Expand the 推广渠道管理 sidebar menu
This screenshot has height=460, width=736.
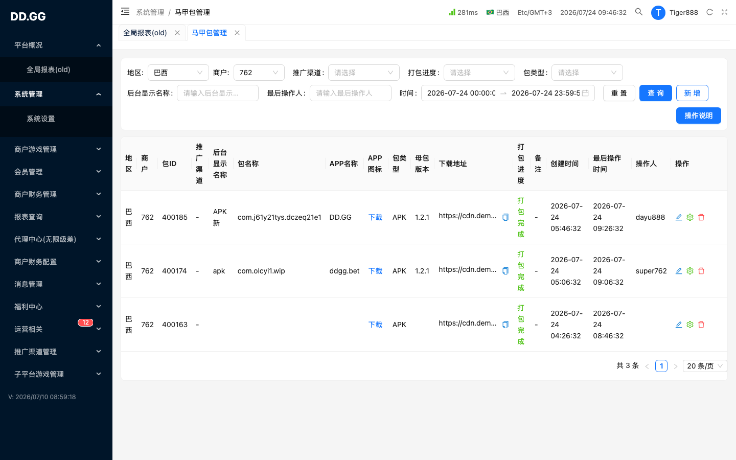pyautogui.click(x=56, y=352)
